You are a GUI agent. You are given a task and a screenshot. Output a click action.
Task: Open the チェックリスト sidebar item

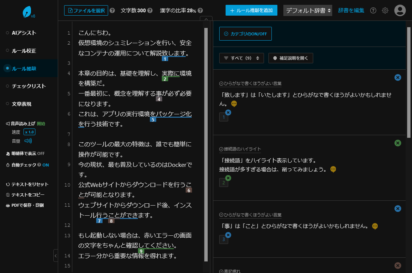click(x=28, y=86)
